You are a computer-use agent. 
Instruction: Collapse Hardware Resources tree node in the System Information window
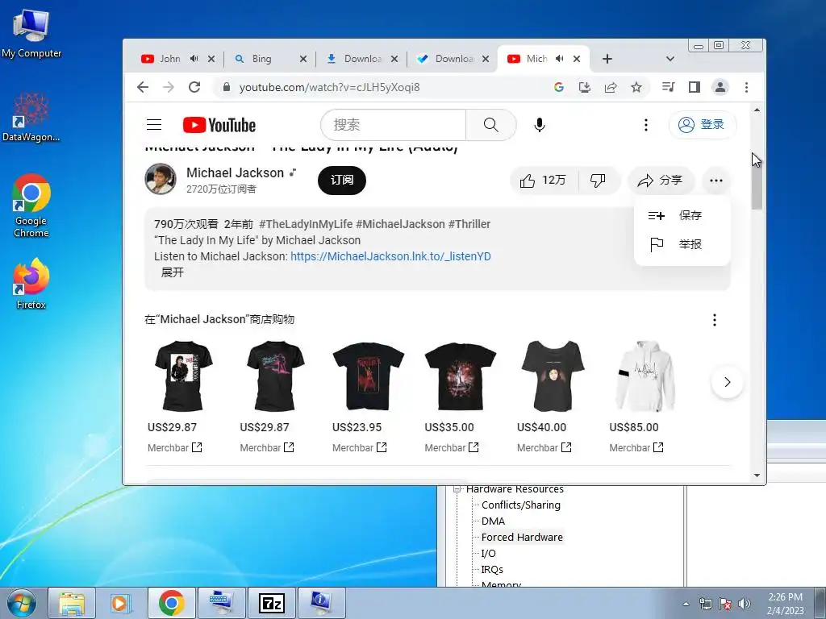457,489
